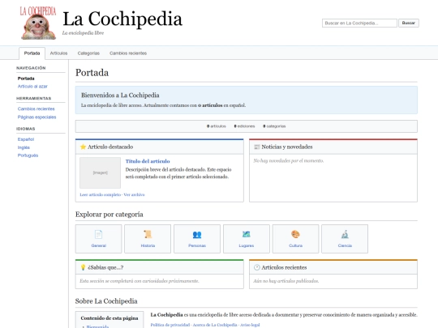Viewport: 438px width, 328px height.
Task: Click the light bulb icon beside ¿Sabías que...?
Action: point(83,267)
